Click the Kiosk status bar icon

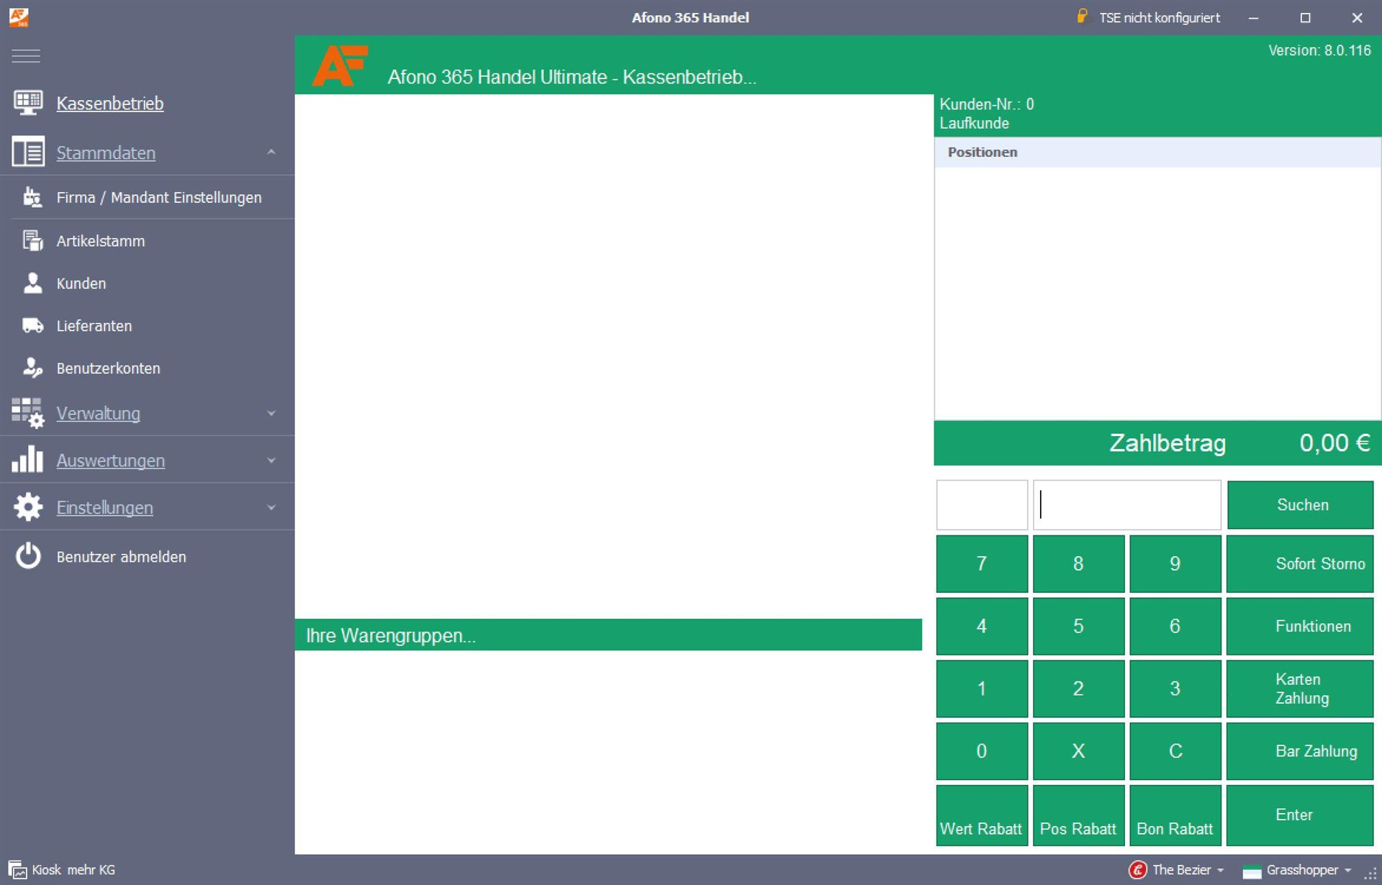[x=17, y=870]
